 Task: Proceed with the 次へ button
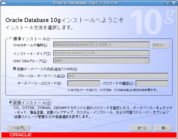pos(141,128)
